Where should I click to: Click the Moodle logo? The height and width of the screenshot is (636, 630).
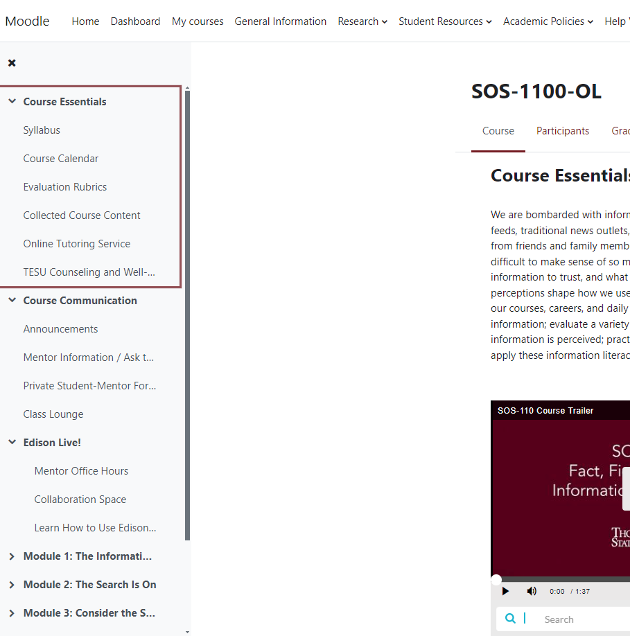tap(26, 21)
